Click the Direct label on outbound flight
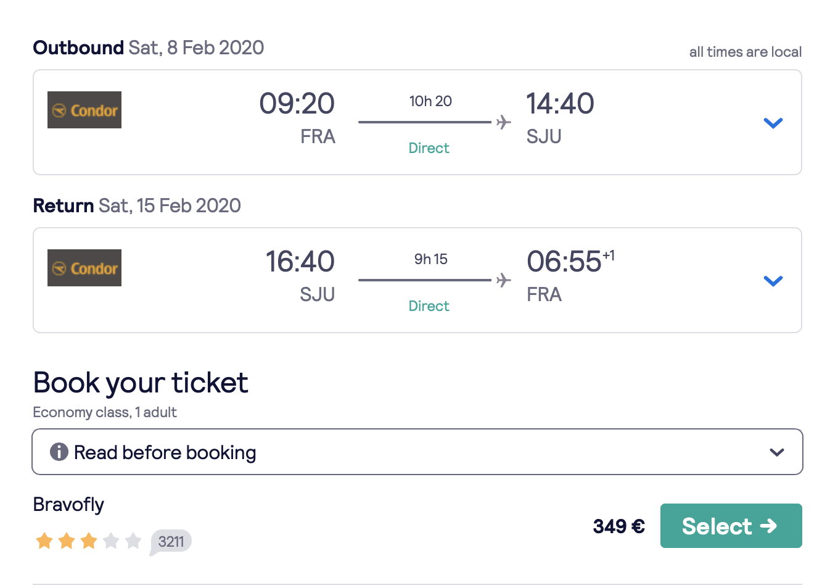This screenshot has width=830, height=585. coord(429,148)
